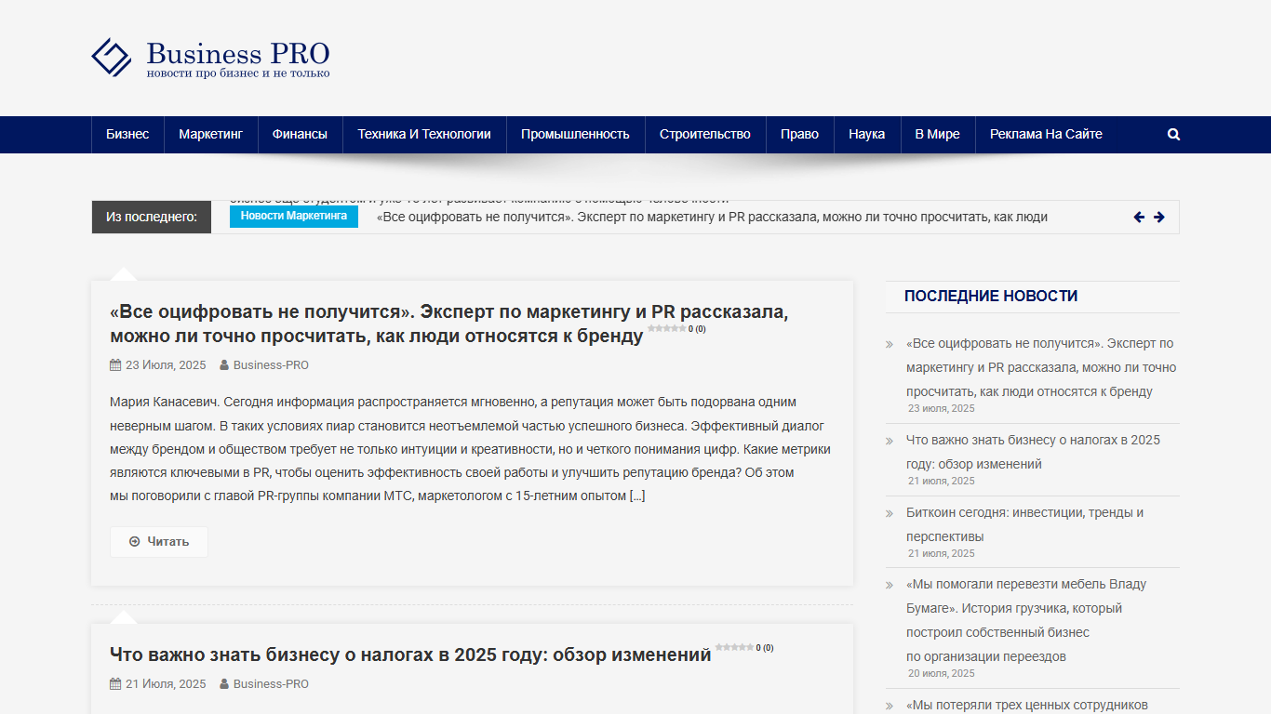Click sidebar date 20 июля, 2025
The height and width of the screenshot is (714, 1271).
click(x=942, y=673)
